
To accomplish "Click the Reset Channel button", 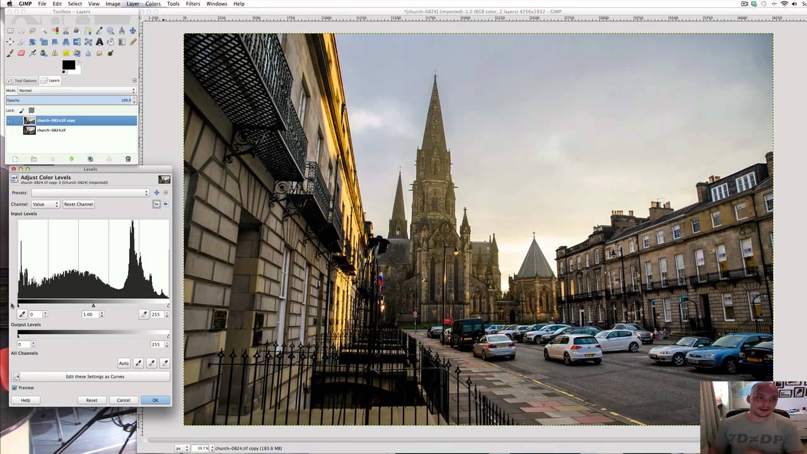I will (78, 204).
